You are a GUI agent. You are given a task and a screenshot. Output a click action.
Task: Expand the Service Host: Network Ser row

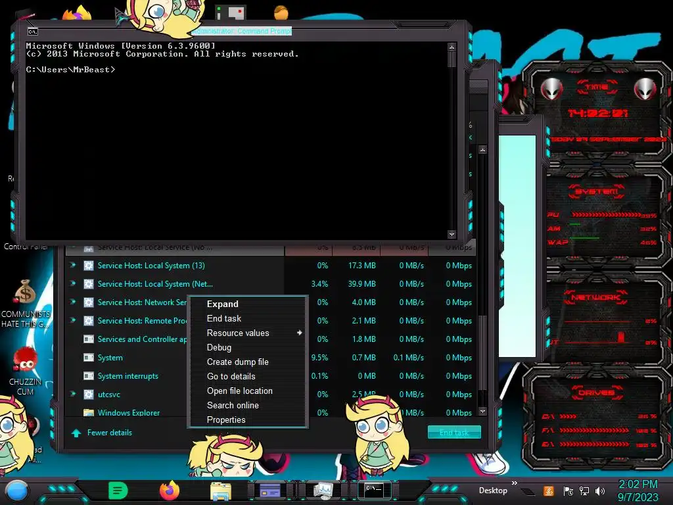tap(73, 302)
